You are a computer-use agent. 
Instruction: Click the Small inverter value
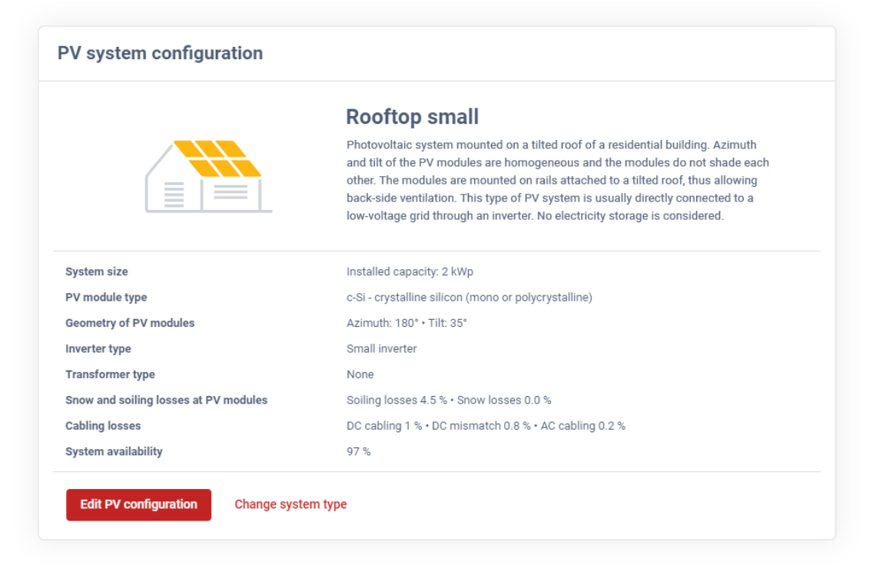(x=382, y=349)
